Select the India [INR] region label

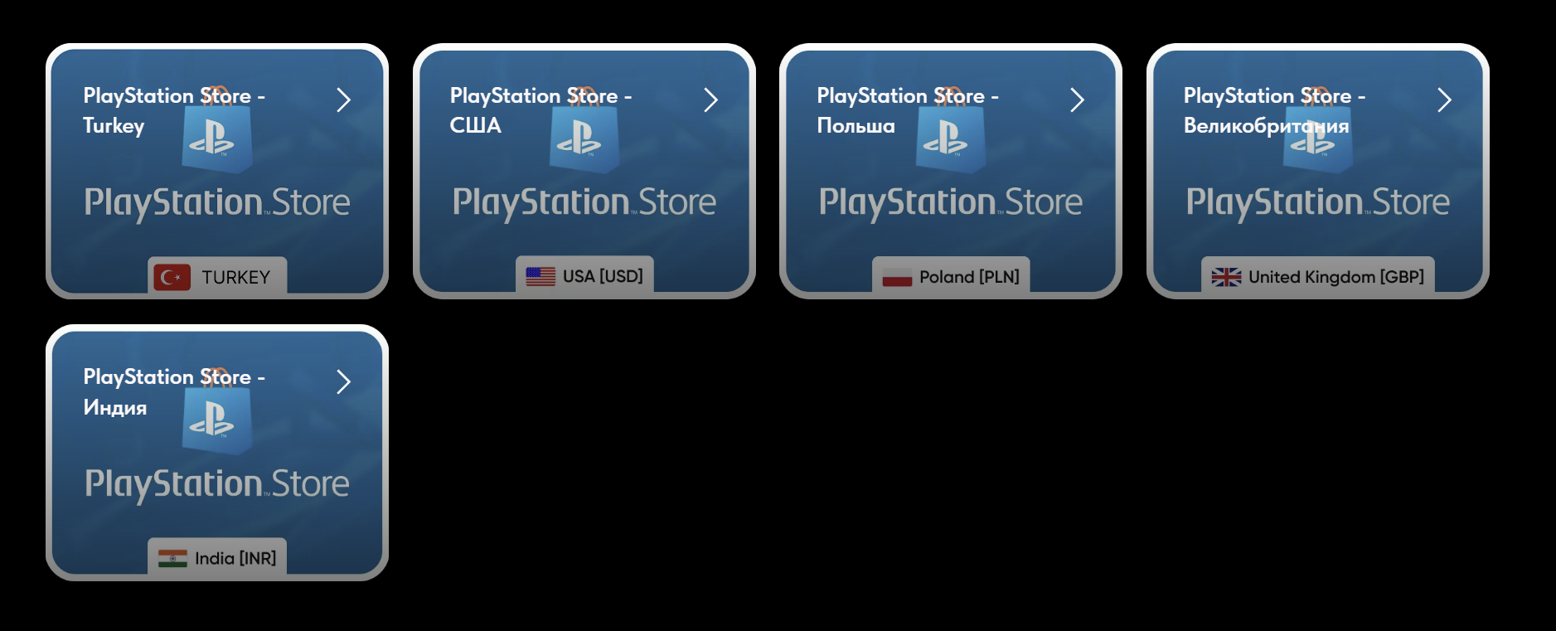[235, 559]
